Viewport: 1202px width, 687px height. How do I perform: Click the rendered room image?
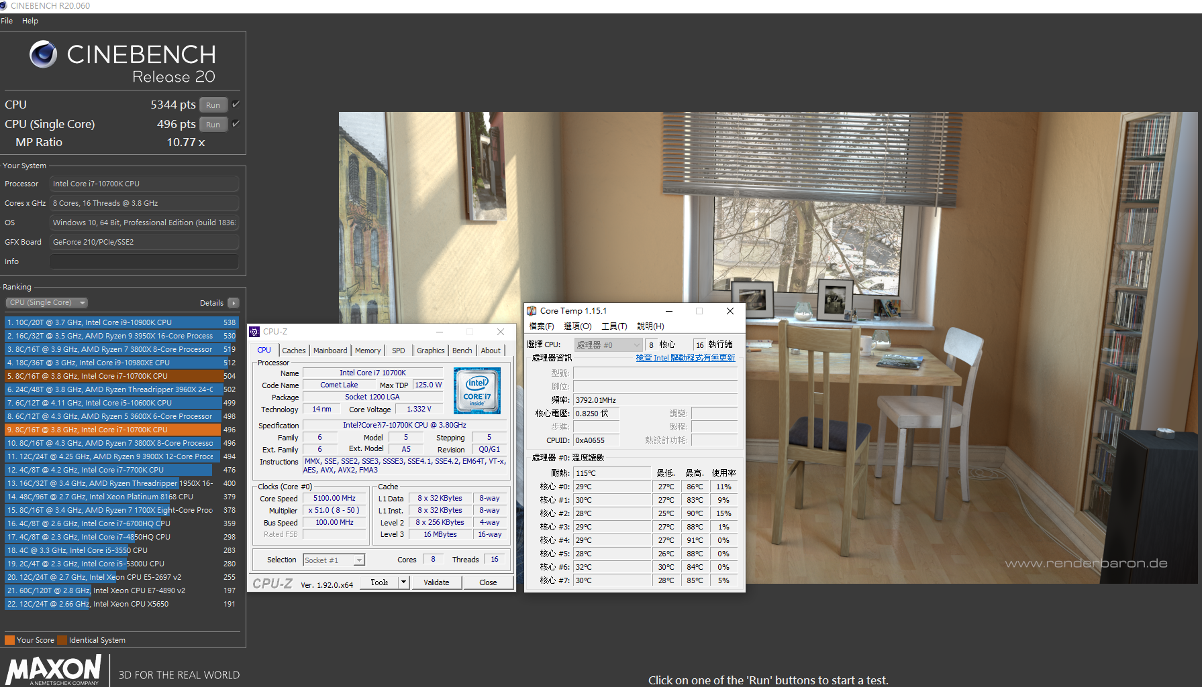point(768,348)
